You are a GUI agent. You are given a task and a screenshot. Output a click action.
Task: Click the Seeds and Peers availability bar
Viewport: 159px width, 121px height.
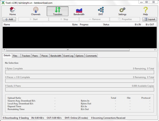point(79,89)
